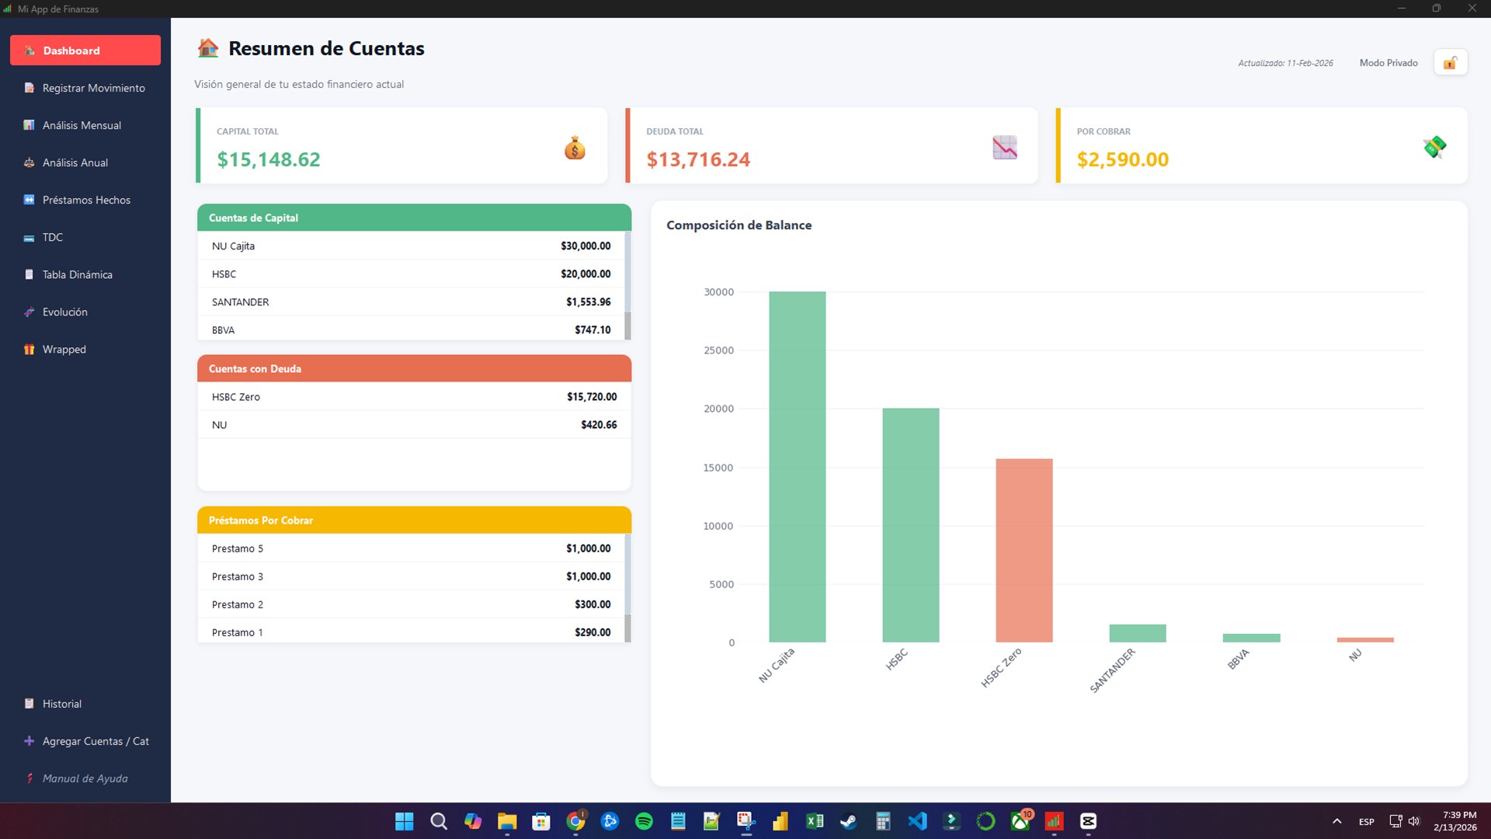Show hidden system tray icons chevron

(x=1336, y=821)
